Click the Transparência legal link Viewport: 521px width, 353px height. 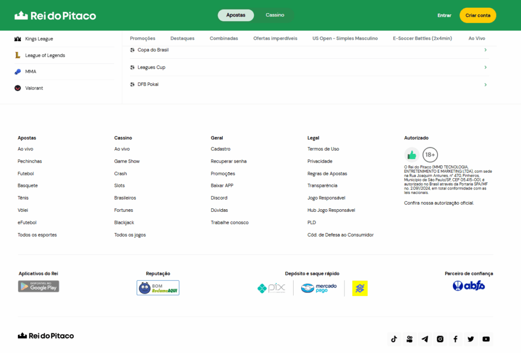point(322,185)
